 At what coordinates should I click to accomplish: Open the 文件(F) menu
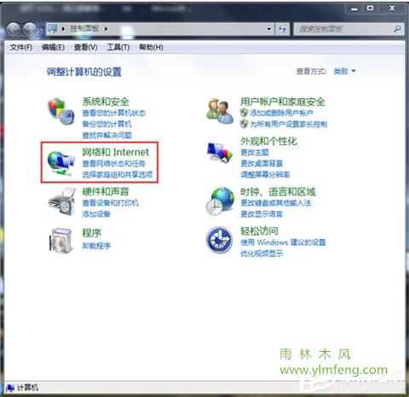point(20,47)
